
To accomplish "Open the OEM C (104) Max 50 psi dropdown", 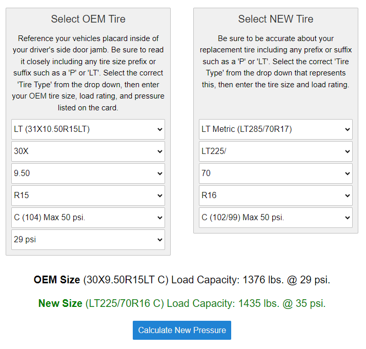I will pos(88,218).
